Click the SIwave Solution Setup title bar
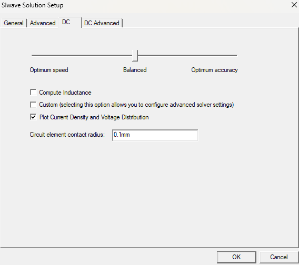 click(145, 5)
